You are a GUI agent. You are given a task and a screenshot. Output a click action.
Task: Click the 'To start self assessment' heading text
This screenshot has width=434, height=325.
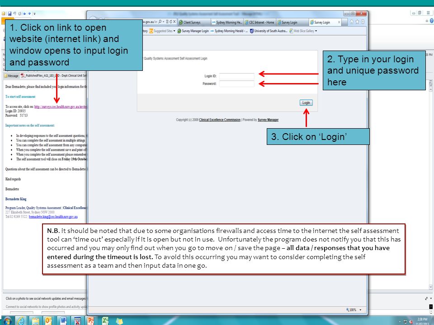(x=20, y=97)
